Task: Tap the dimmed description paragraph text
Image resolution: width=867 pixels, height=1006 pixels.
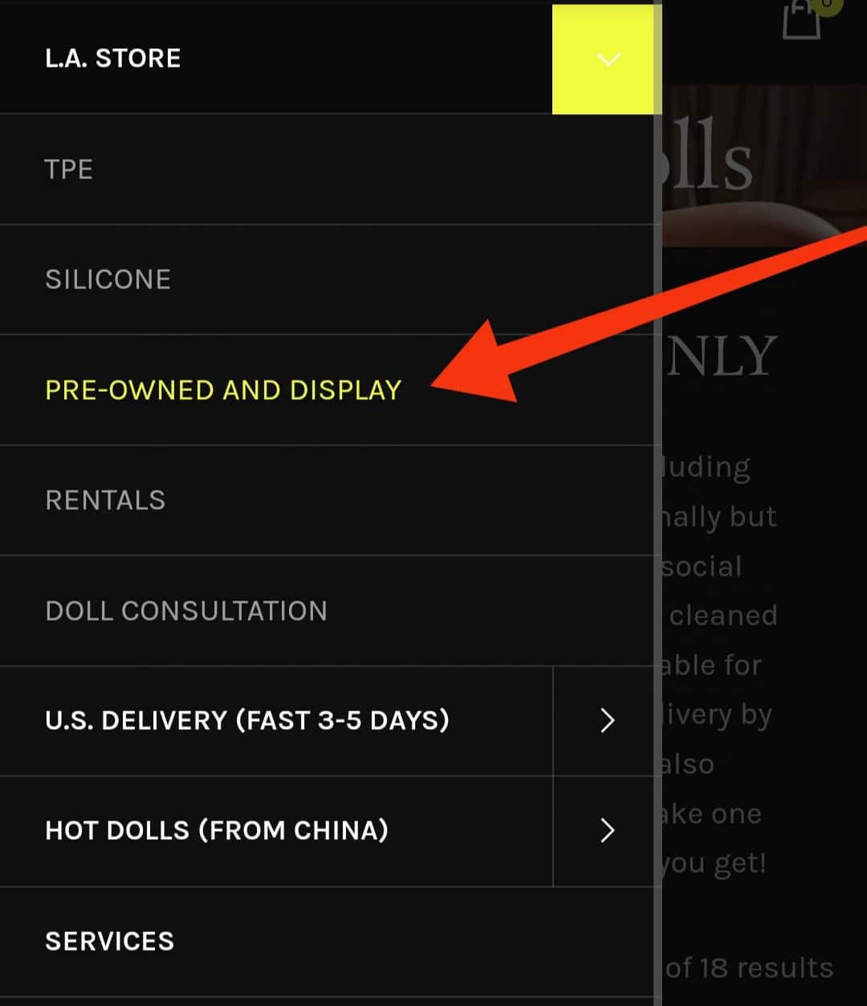Action: pos(718,665)
